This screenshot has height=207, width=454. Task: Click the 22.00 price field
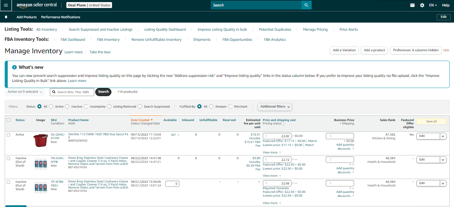(277, 136)
